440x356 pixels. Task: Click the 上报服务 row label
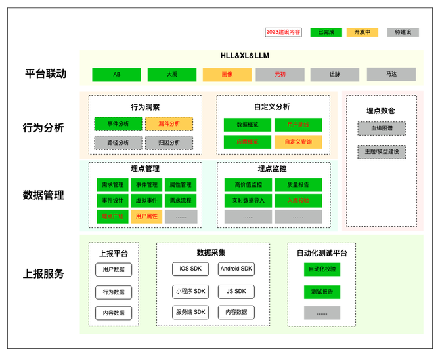(43, 273)
